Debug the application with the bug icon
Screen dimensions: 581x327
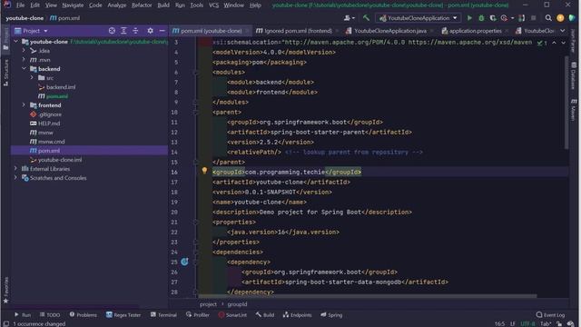tap(481, 18)
